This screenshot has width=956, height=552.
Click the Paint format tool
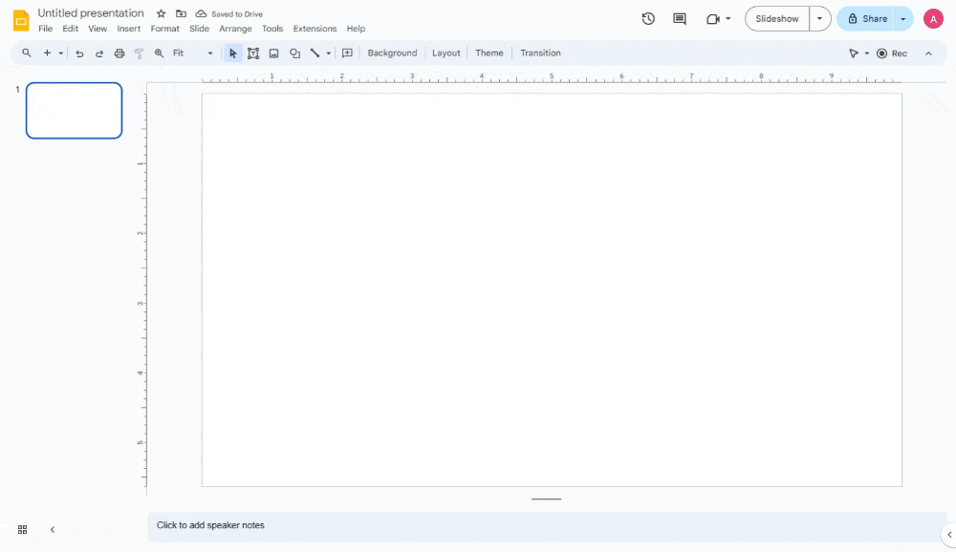[x=138, y=53]
